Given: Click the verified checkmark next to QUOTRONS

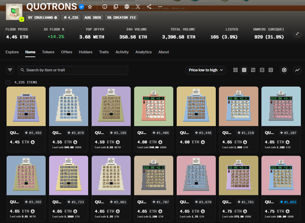Looking at the screenshot, I should [82, 7].
